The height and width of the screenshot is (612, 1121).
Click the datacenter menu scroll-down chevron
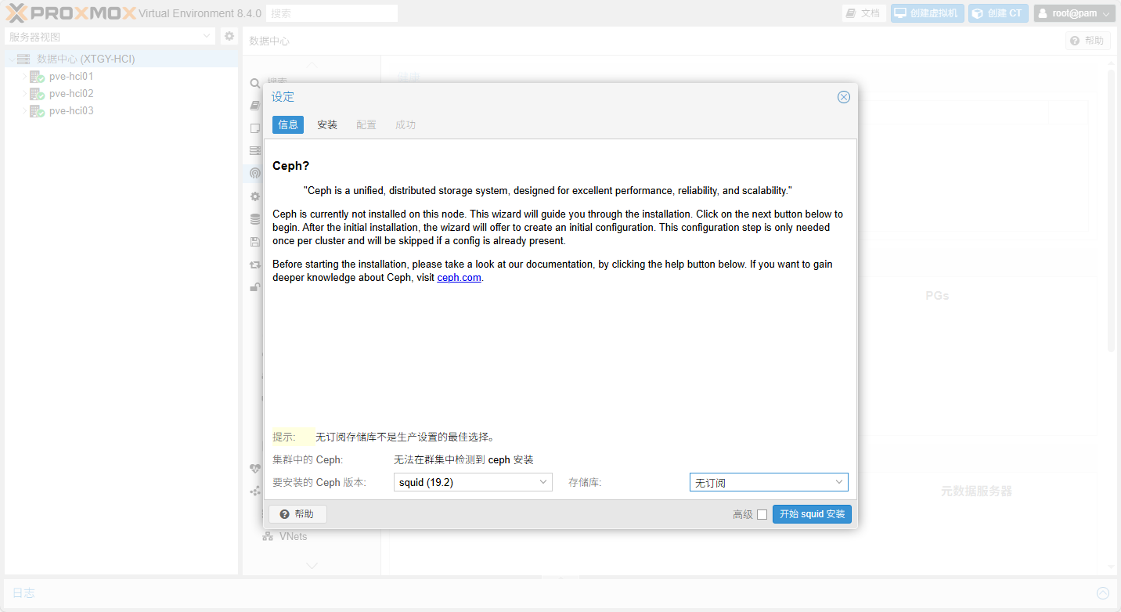click(312, 565)
